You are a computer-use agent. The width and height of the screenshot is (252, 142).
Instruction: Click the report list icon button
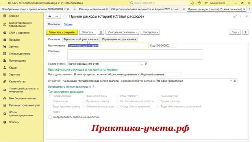click(x=101, y=32)
